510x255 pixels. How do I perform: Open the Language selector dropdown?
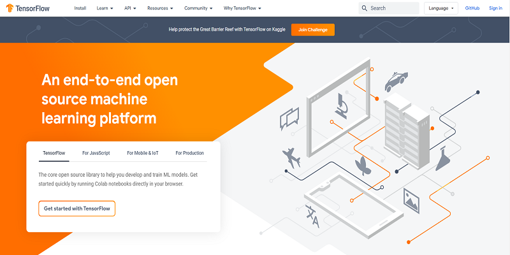click(441, 8)
